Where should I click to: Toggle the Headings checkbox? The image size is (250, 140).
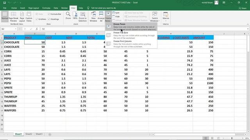[x=54, y=19]
